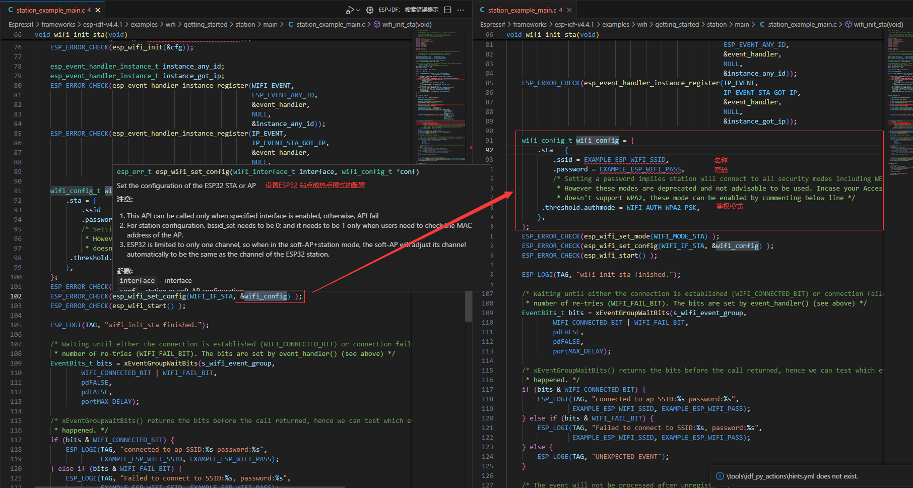Open the getting_started breadcrumb in the left editor

click(206, 24)
